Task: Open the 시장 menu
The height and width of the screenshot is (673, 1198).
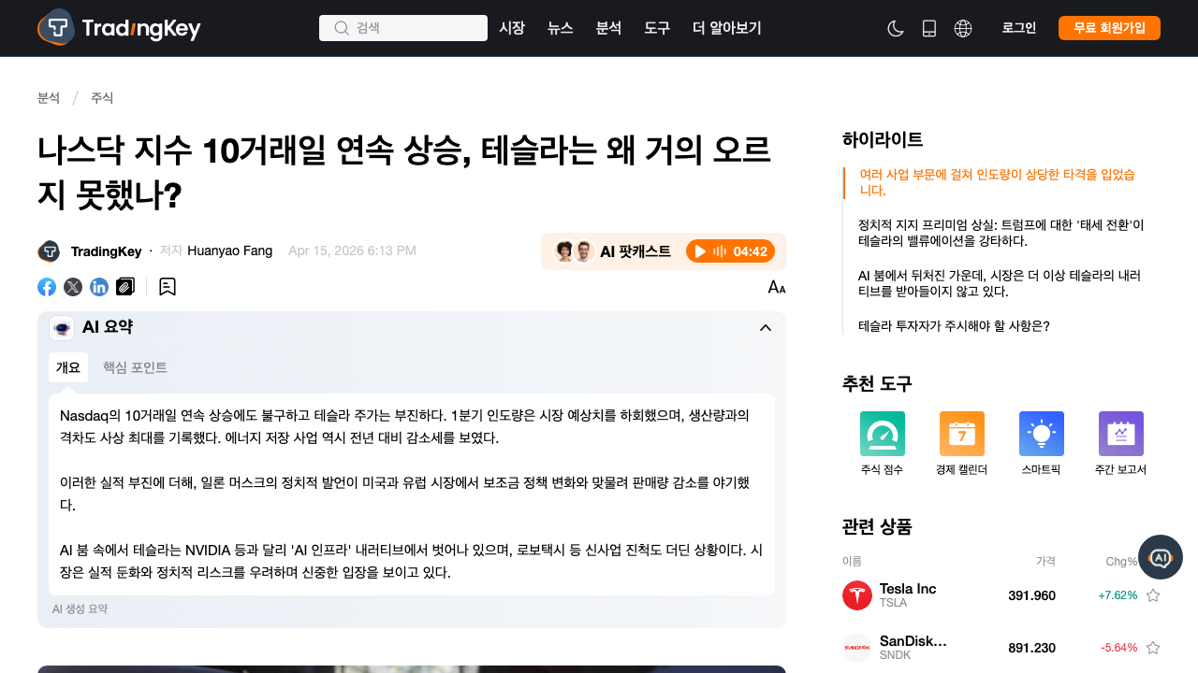Action: click(x=512, y=28)
